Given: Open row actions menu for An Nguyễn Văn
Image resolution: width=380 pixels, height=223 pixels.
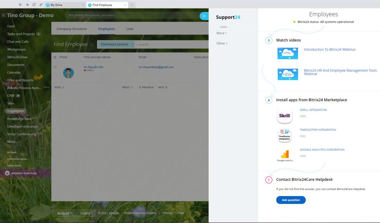Looking at the screenshot, I should (x=55, y=67).
